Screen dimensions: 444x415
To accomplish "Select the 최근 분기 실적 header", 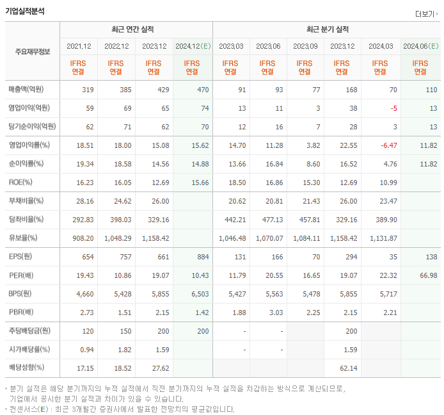I will (x=328, y=29).
